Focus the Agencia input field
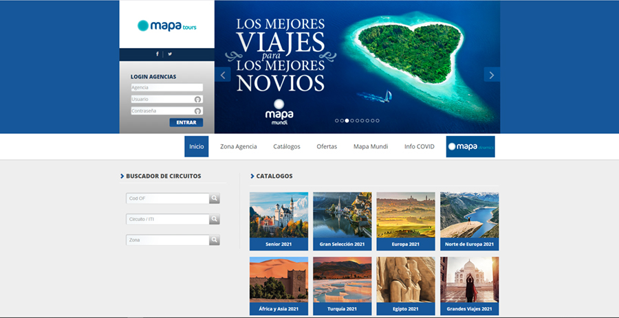619x318 pixels. (167, 87)
